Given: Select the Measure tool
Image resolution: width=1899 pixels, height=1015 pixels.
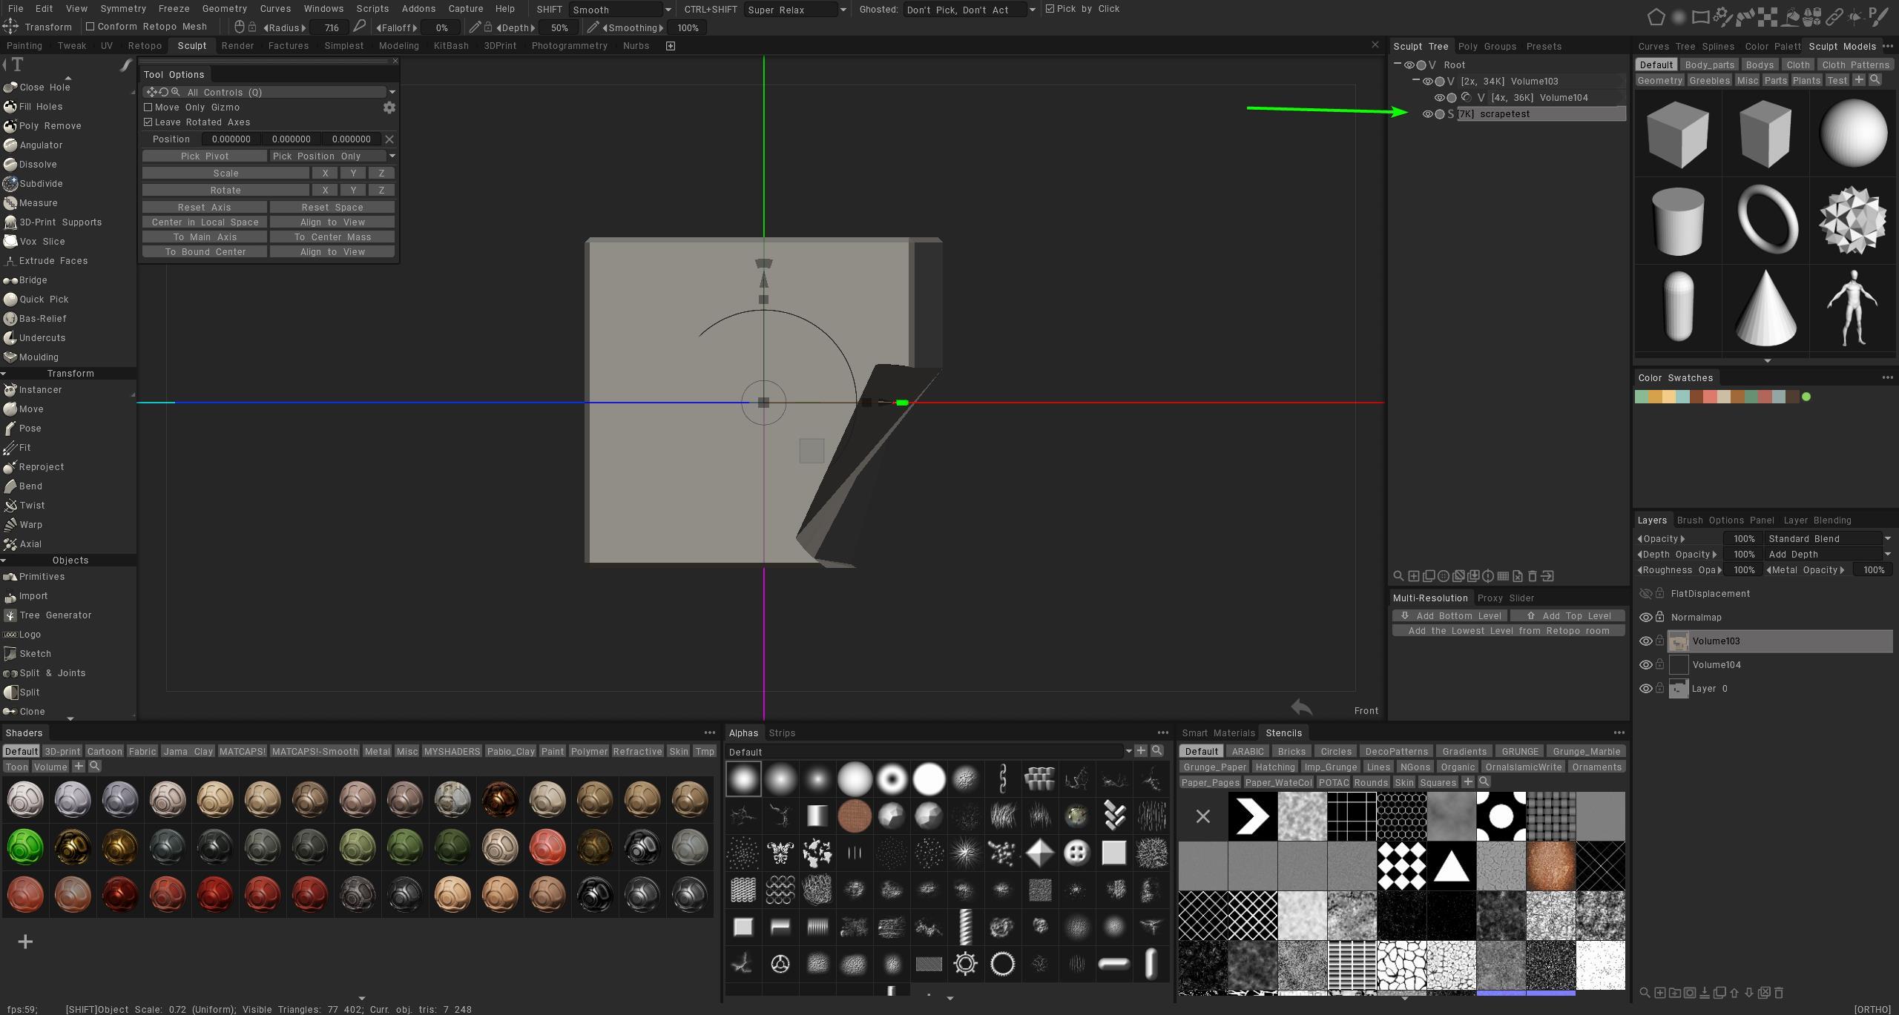Looking at the screenshot, I should 38,203.
